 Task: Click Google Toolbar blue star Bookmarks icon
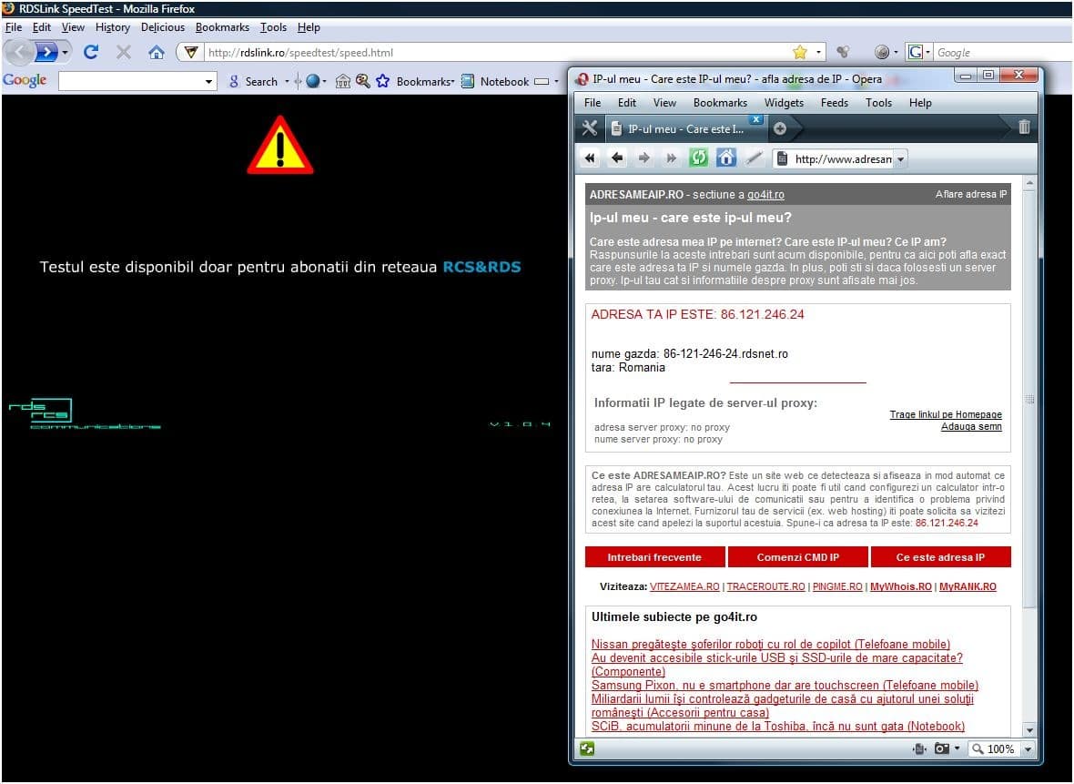coord(383,81)
